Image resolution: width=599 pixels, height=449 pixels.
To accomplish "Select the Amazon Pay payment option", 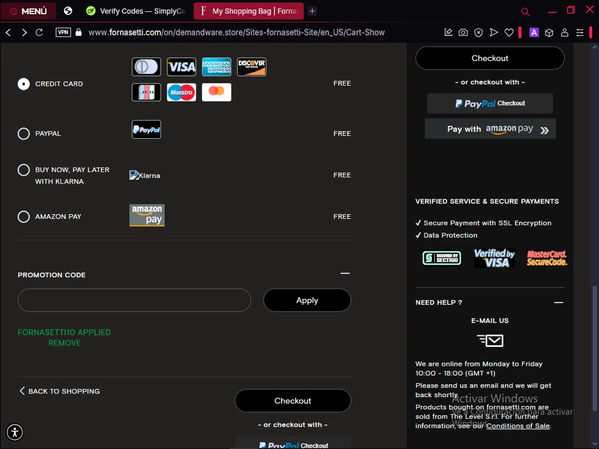I will point(24,217).
